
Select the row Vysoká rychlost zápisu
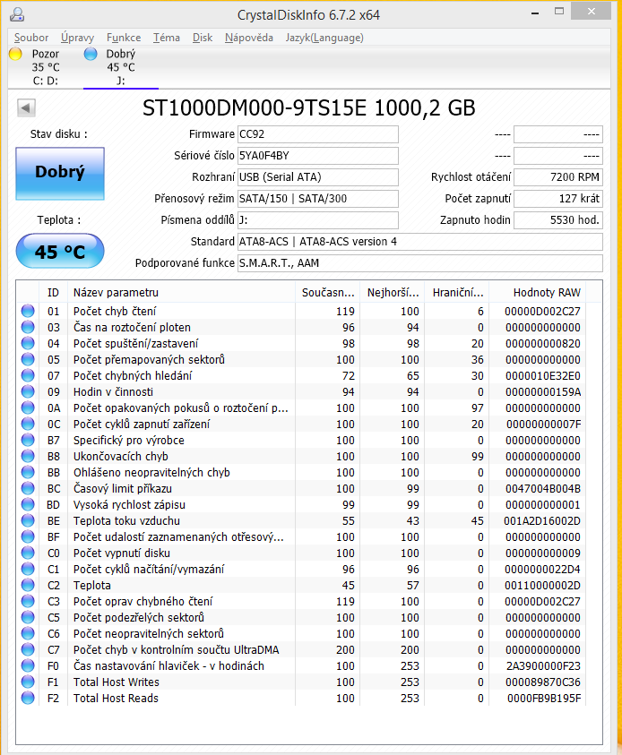point(301,504)
